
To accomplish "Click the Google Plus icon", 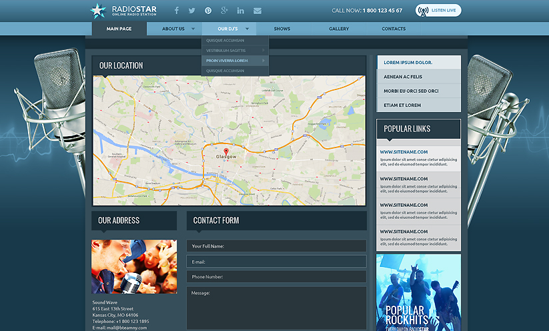I will click(224, 11).
